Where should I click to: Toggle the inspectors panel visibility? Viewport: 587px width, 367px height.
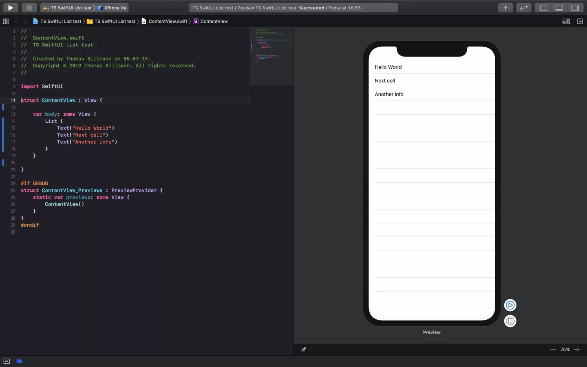(575, 8)
